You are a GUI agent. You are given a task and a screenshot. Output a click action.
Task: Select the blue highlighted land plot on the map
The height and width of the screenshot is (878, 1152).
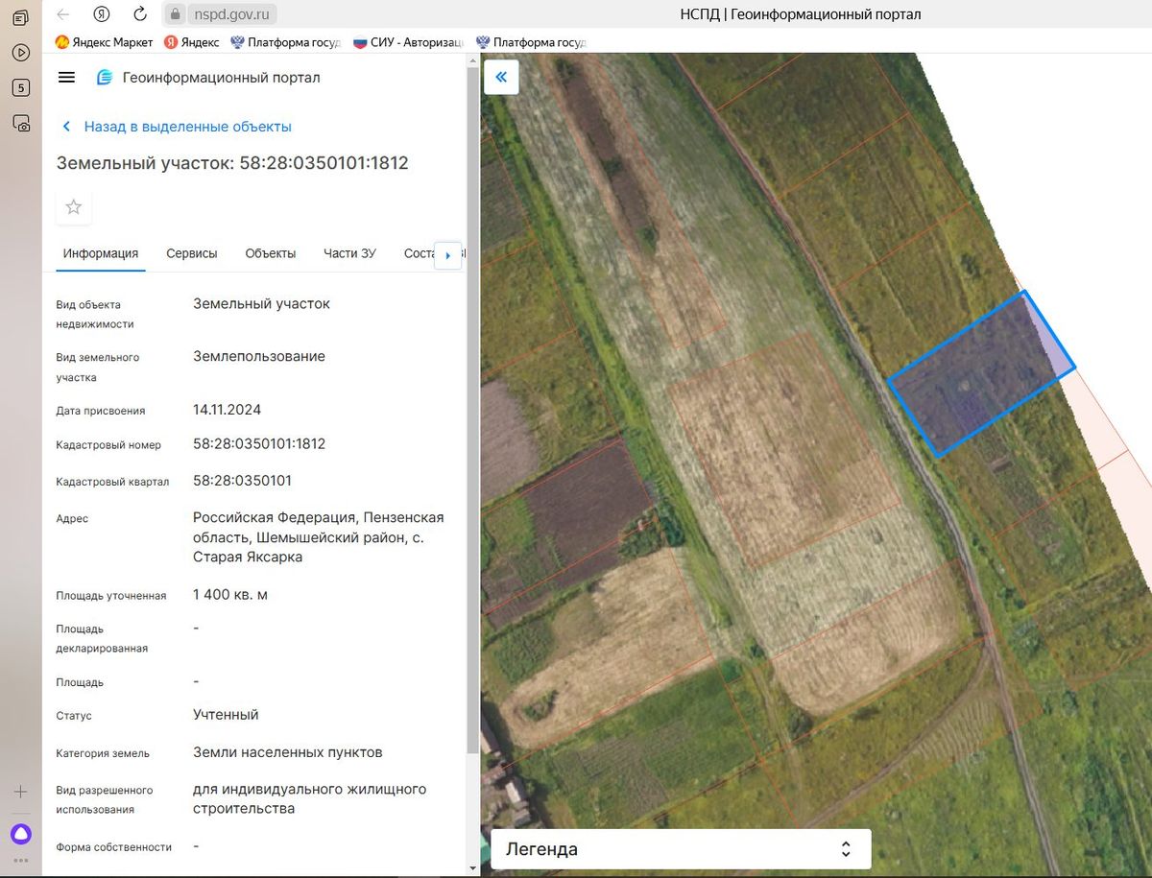[980, 374]
